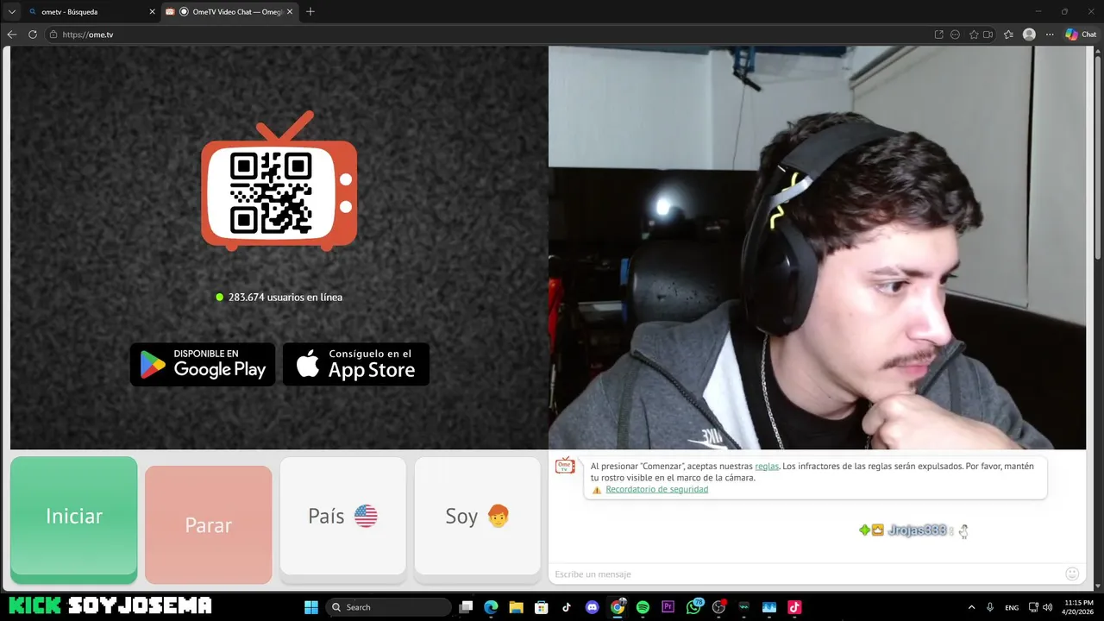Open WhatsApp from the taskbar

pyautogui.click(x=693, y=607)
